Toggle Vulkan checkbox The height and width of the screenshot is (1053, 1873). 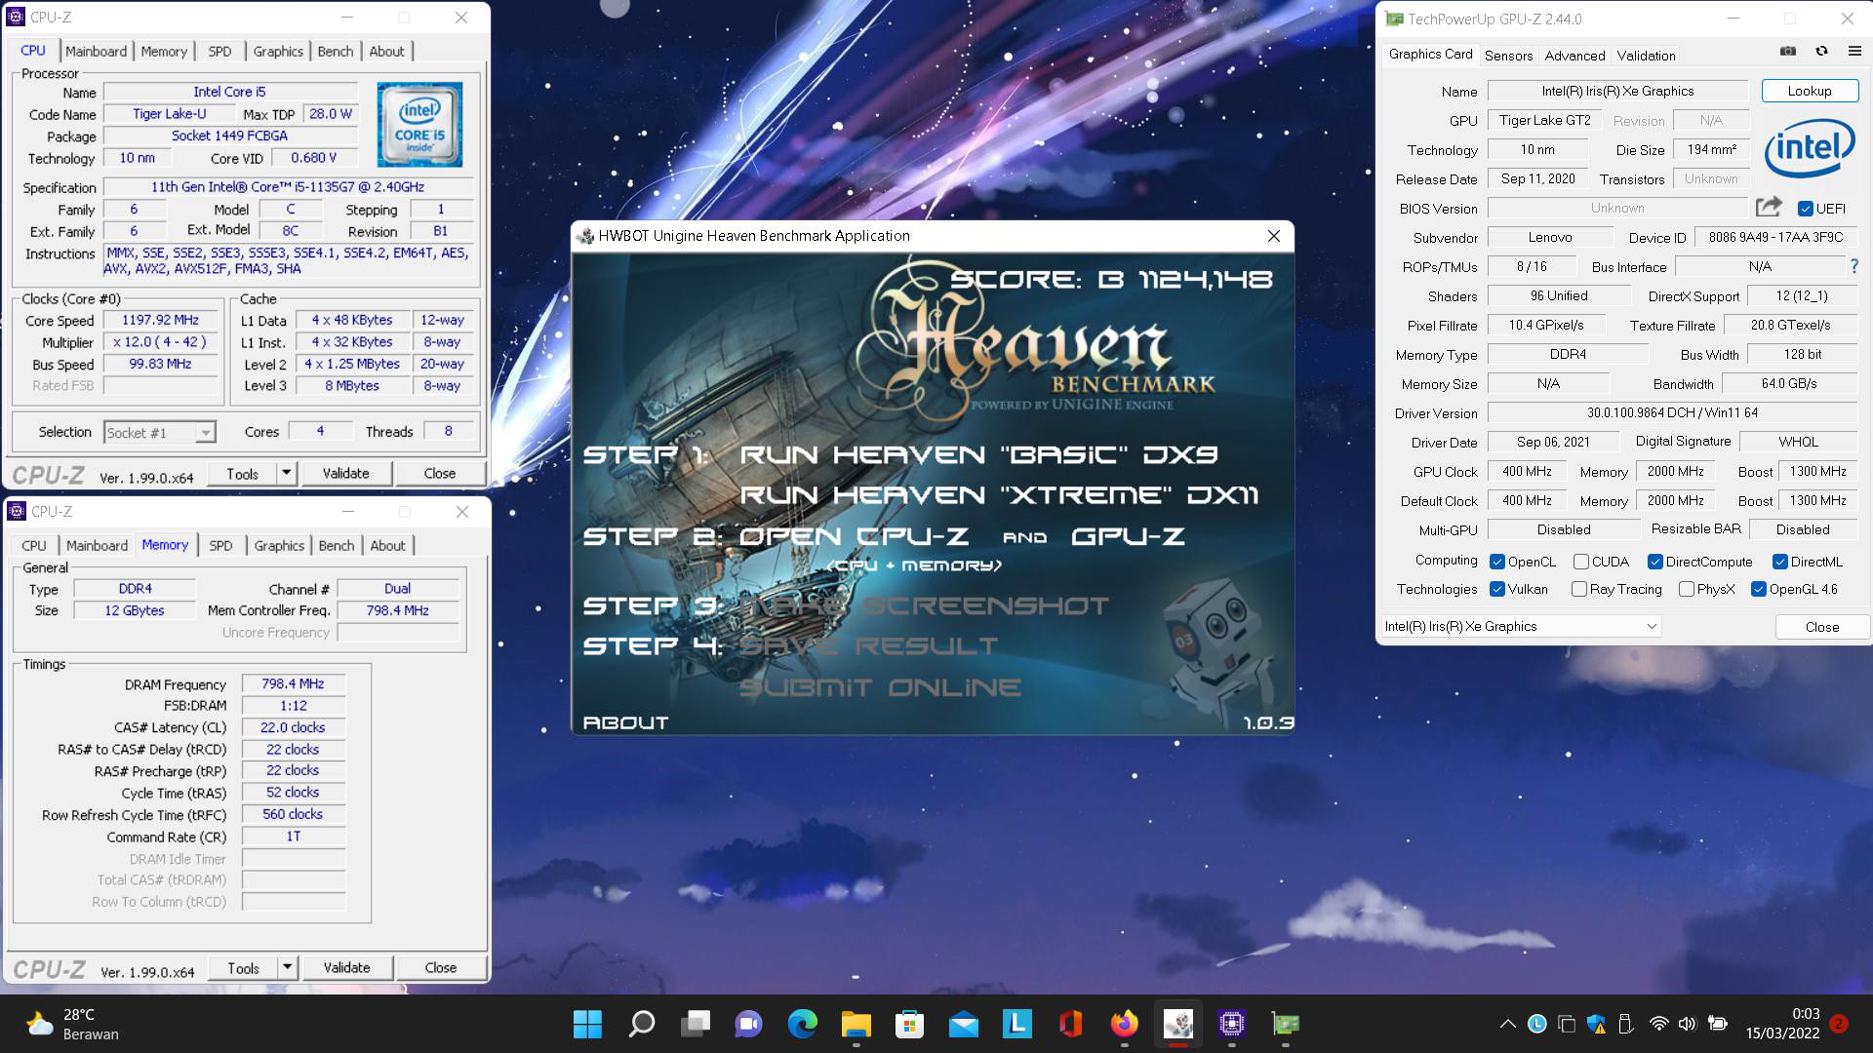1497,589
